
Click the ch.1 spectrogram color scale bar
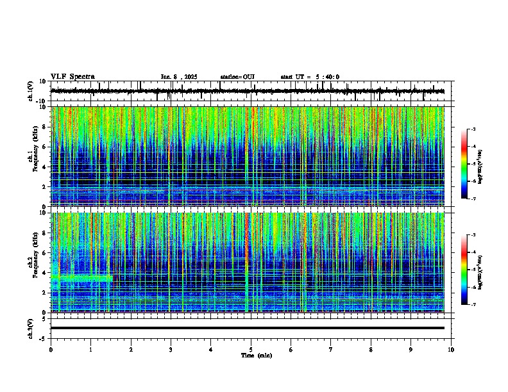pyautogui.click(x=464, y=164)
